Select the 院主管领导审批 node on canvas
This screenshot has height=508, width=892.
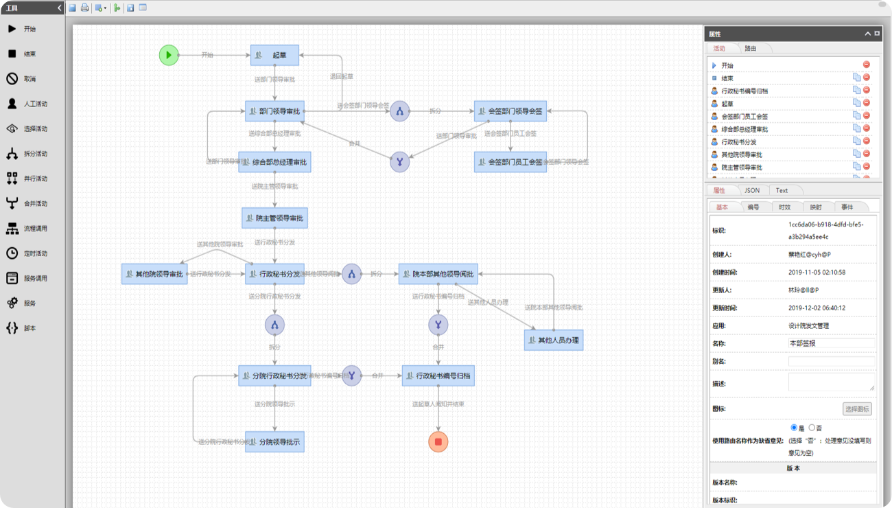point(274,218)
